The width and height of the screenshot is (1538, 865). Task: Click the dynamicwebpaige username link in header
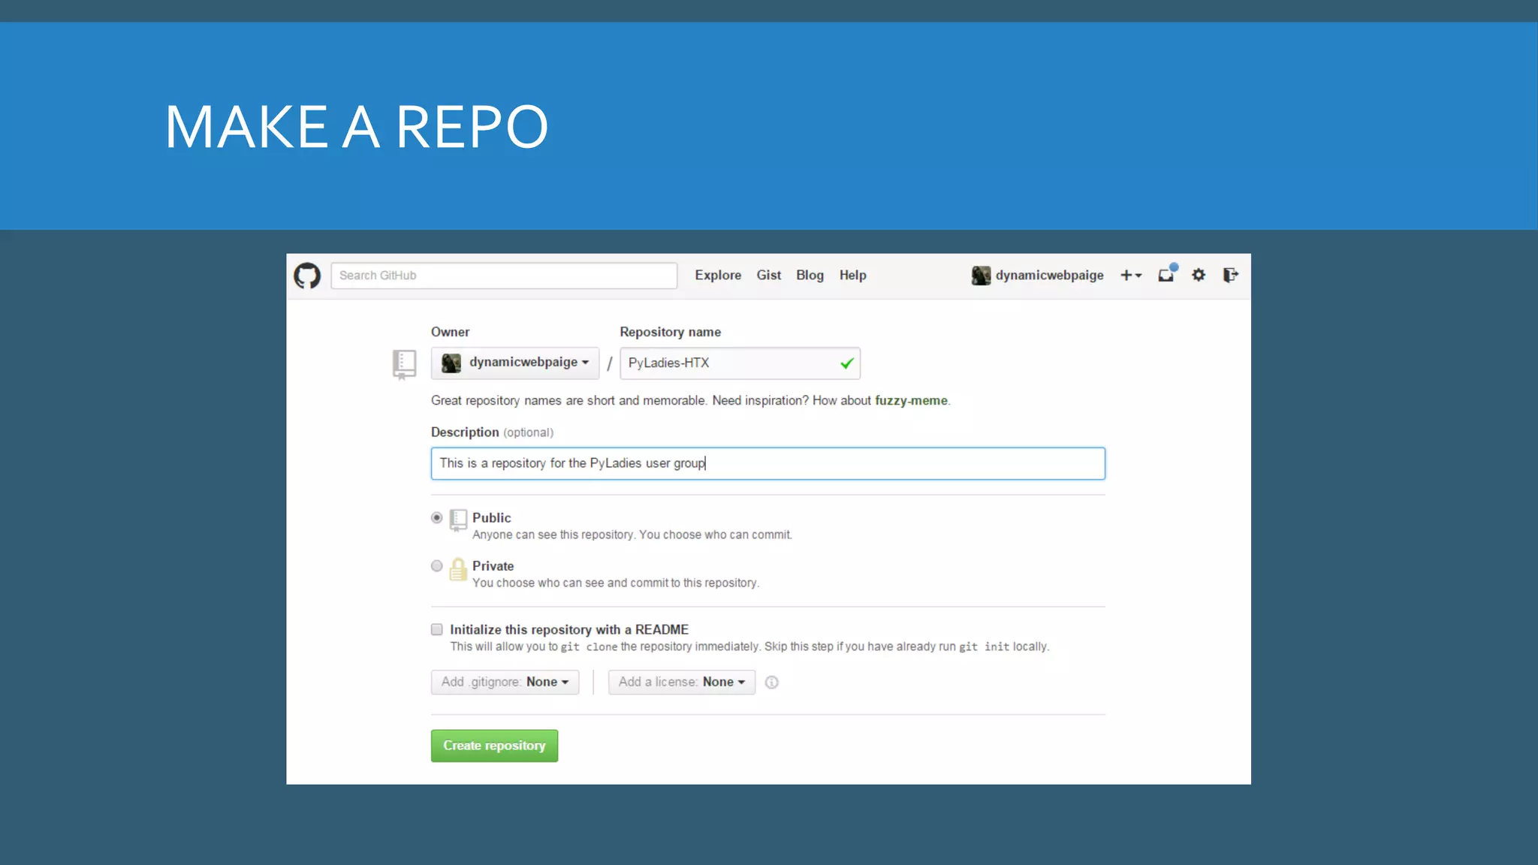(1049, 276)
